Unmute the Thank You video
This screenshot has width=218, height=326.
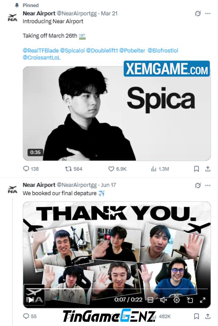(x=163, y=300)
